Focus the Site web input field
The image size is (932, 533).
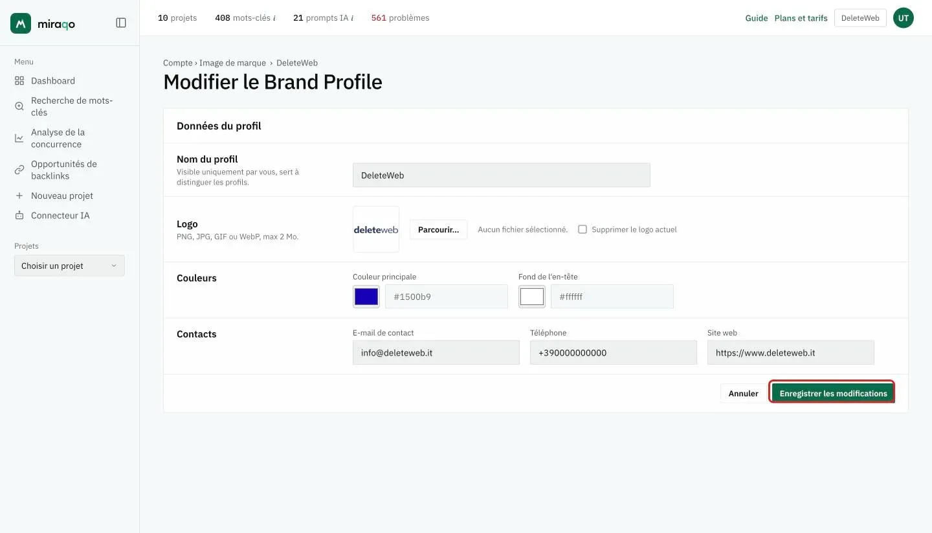click(x=791, y=352)
